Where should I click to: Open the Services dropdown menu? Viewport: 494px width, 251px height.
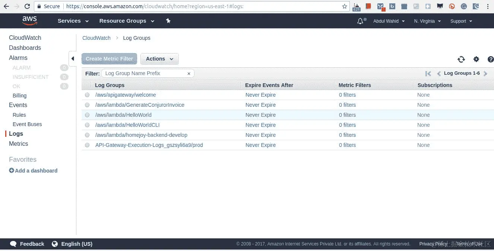coord(73,21)
